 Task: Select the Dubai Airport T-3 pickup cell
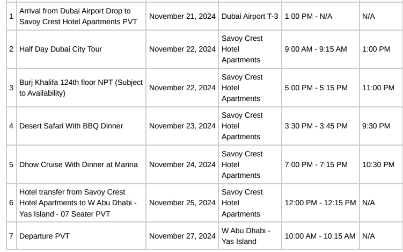(x=250, y=16)
